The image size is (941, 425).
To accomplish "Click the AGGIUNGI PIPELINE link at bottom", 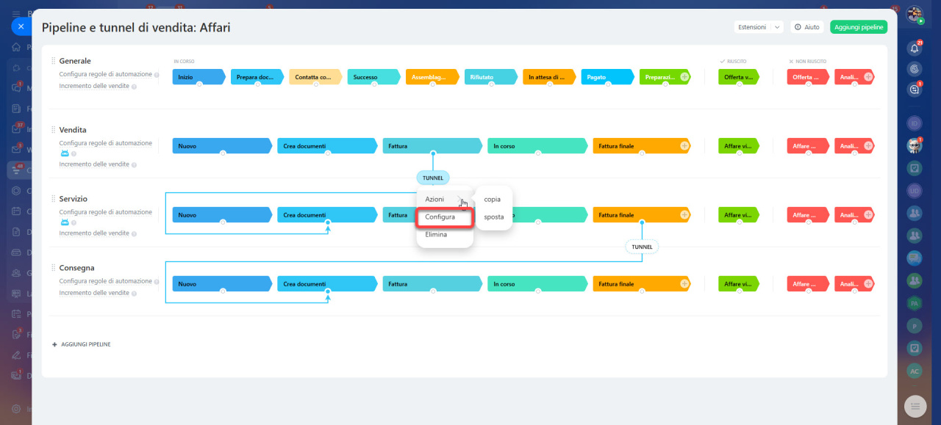I will [x=82, y=344].
